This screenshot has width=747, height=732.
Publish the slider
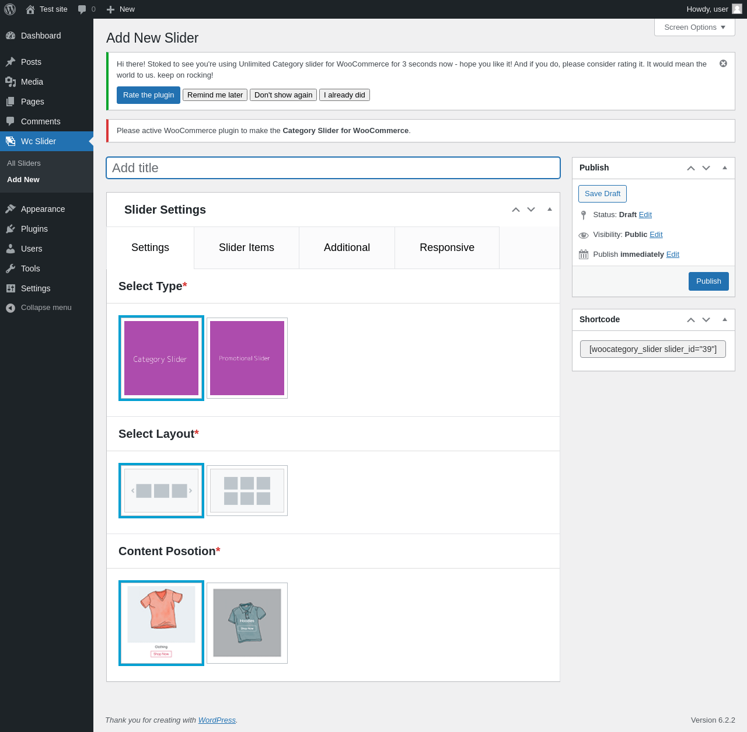[708, 281]
